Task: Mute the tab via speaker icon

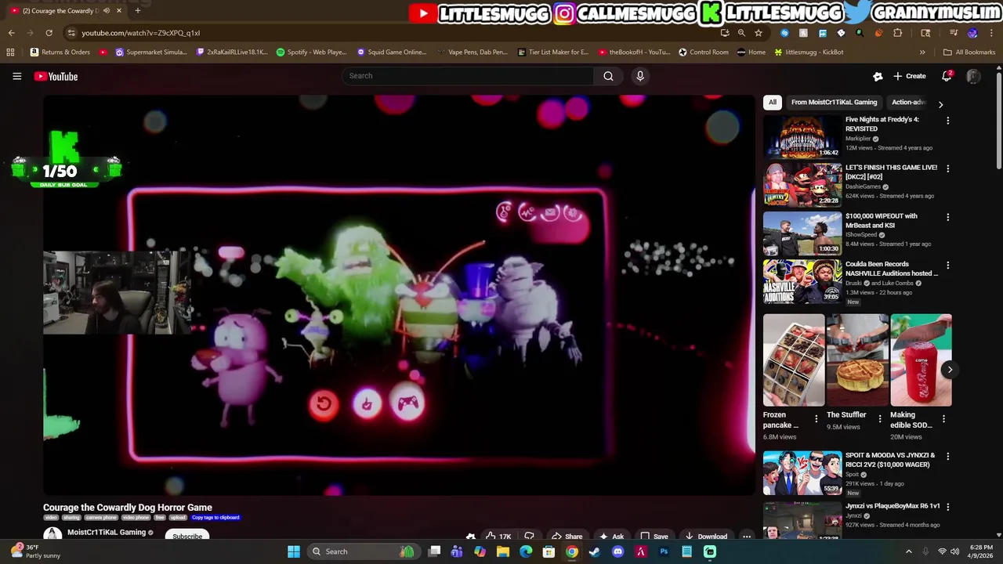Action: (x=107, y=11)
